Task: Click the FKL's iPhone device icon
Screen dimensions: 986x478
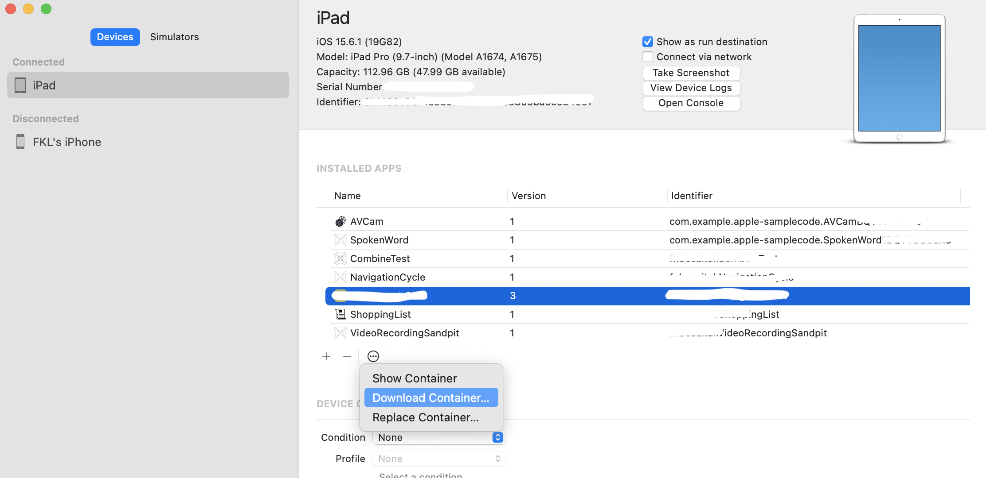Action: click(x=20, y=142)
